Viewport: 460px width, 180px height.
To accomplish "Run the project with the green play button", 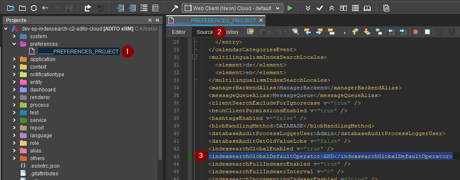I will (290, 8).
